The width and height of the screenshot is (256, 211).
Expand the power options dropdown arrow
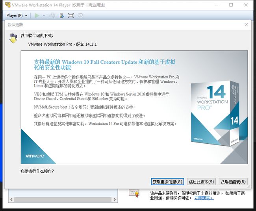coord(44,15)
